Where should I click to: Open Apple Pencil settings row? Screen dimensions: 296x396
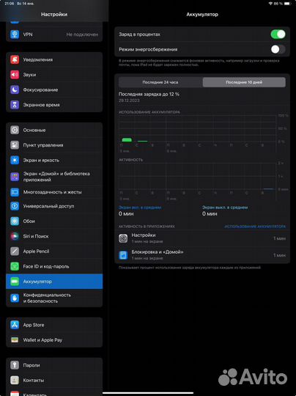(54, 252)
